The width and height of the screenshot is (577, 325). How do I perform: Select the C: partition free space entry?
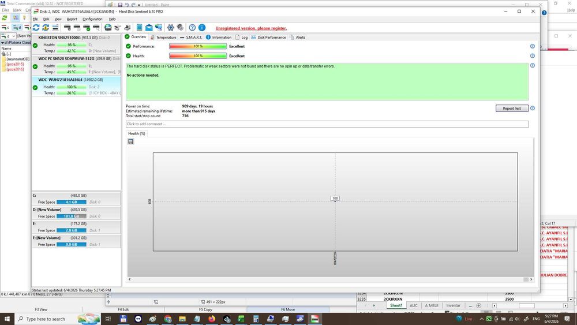(x=77, y=199)
